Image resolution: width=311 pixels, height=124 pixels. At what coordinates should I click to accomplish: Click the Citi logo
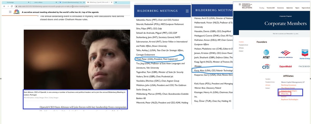[x=266, y=67]
